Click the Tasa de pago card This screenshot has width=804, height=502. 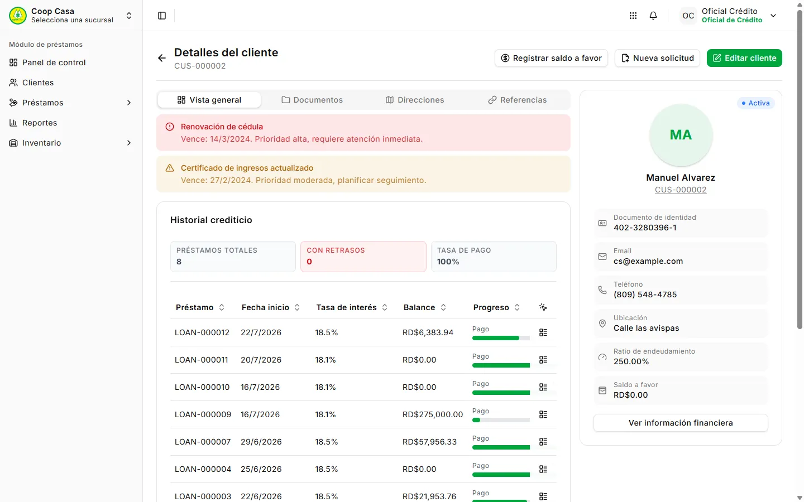[x=494, y=257]
